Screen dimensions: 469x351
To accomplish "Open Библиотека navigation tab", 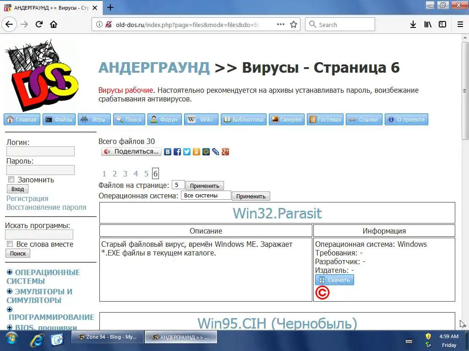I will (244, 119).
